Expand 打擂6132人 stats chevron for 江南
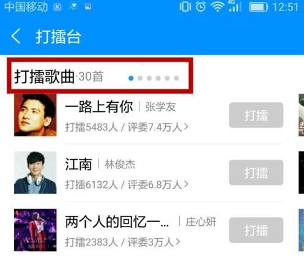304x257 pixels. click(186, 184)
